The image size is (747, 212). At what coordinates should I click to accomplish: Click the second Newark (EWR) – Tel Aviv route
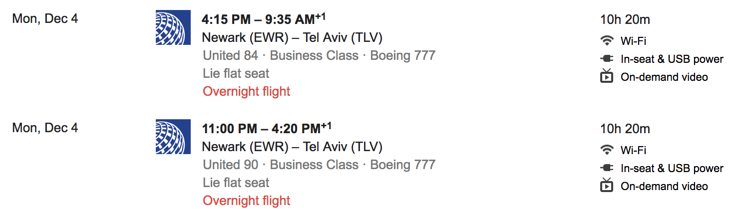pyautogui.click(x=292, y=147)
